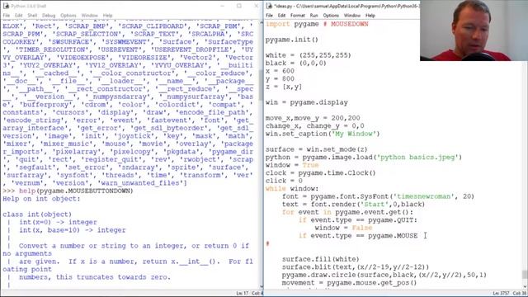Click 'warn_unwanted_files' entry in shell output

click(x=140, y=183)
